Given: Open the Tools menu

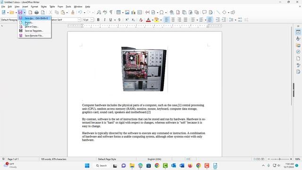Looking at the screenshot, I should pyautogui.click(x=68, y=7).
